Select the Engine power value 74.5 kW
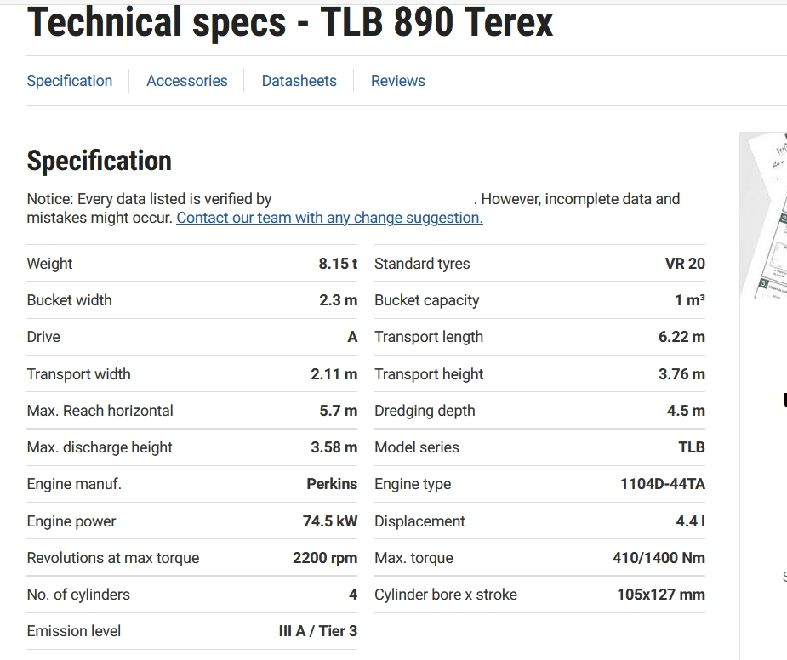Screen dimensions: 787x660 tap(330, 521)
